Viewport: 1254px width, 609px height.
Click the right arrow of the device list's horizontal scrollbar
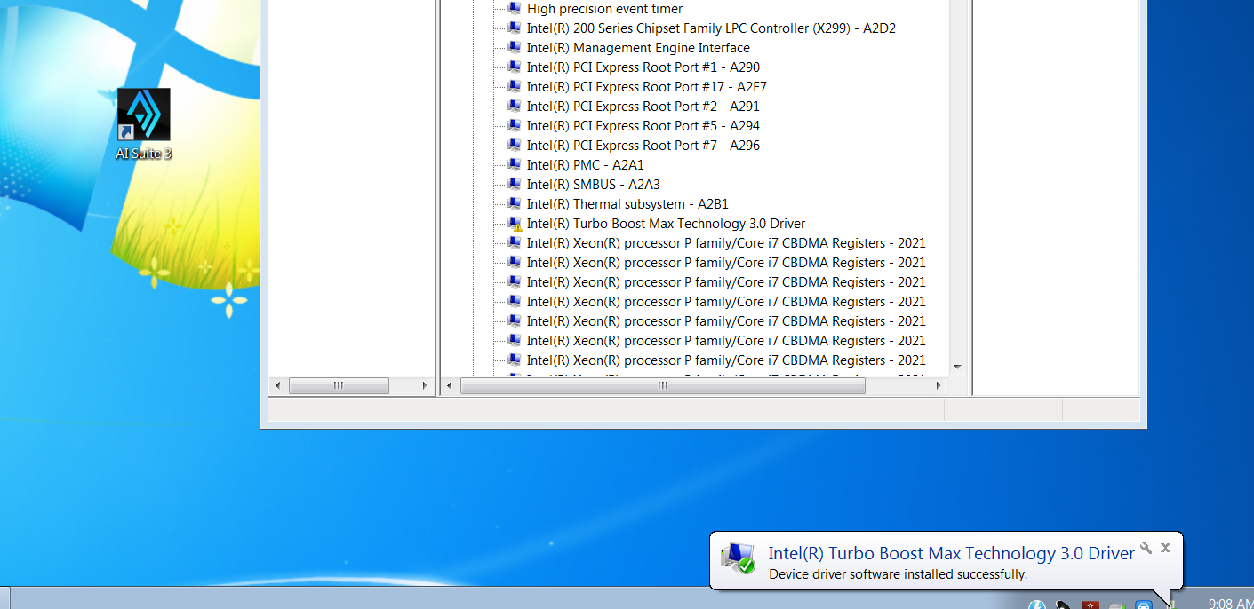click(x=939, y=386)
